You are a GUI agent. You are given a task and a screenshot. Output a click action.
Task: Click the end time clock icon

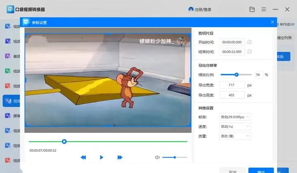250,52
